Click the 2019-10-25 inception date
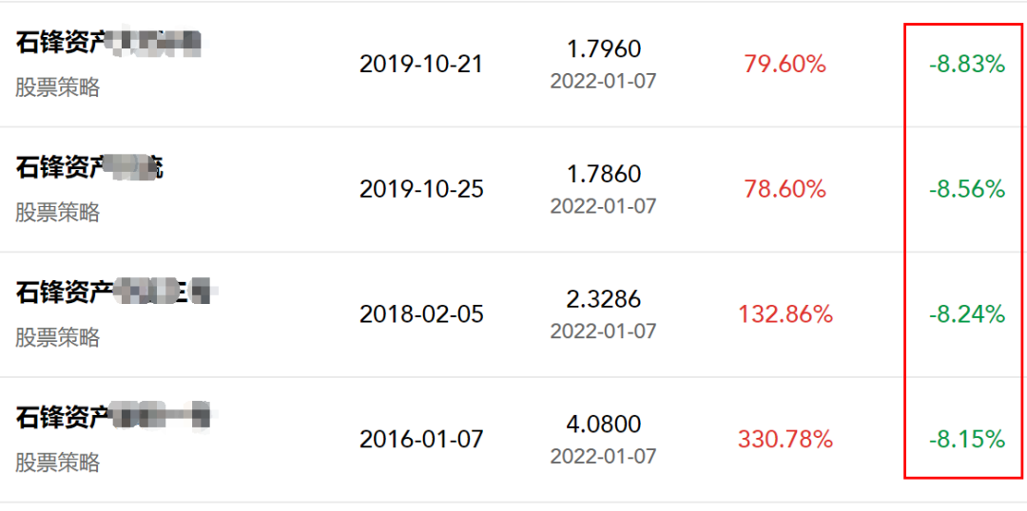The width and height of the screenshot is (1027, 511). pyautogui.click(x=421, y=189)
